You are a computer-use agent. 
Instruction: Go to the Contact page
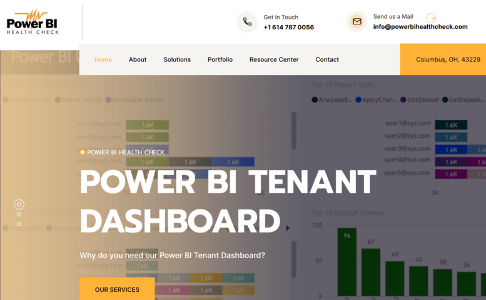(x=327, y=59)
